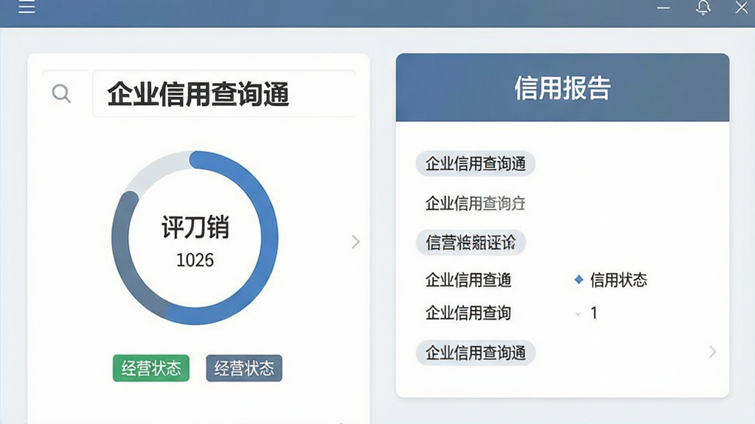Click the gray-blue 经营状态 button
Image resolution: width=755 pixels, height=424 pixels.
point(244,368)
